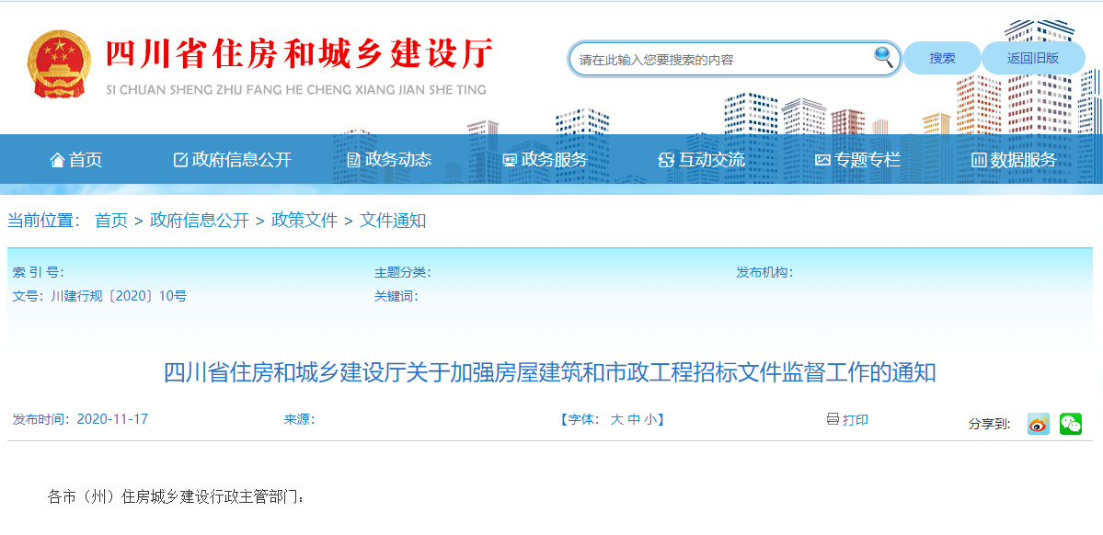The height and width of the screenshot is (535, 1103).
Task: Click the bar chart icon beside 数据服务
Action: (978, 159)
